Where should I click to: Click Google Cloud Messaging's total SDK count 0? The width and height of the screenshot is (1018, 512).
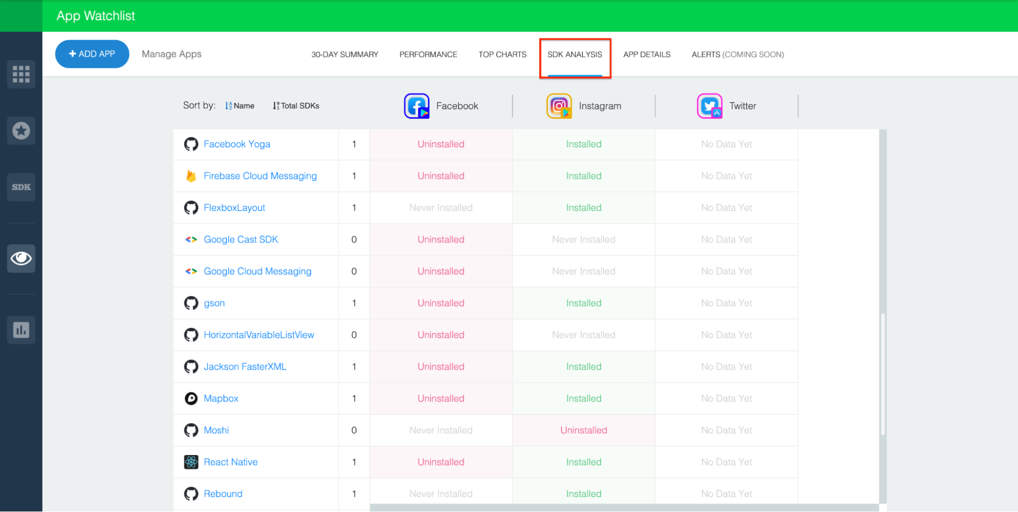coord(354,271)
